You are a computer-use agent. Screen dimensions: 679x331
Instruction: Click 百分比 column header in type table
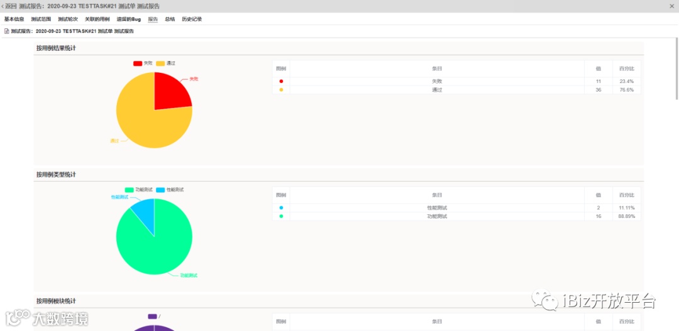click(627, 195)
